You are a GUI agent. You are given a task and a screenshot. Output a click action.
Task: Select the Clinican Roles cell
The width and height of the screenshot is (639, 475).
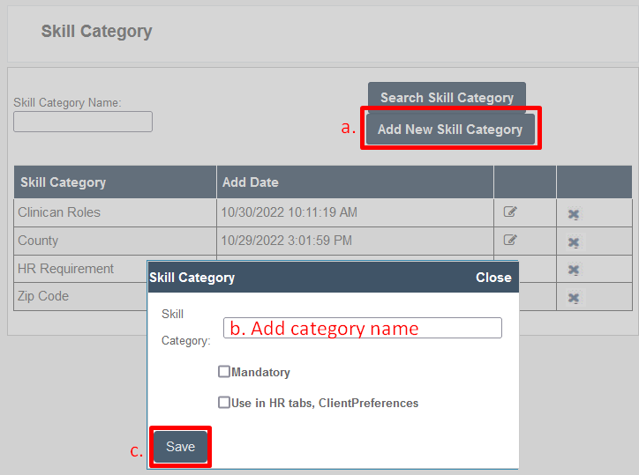pos(115,212)
